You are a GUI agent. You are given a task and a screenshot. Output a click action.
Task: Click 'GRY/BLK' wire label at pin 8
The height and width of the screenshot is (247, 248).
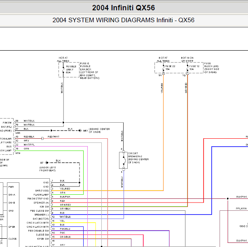point(65,209)
